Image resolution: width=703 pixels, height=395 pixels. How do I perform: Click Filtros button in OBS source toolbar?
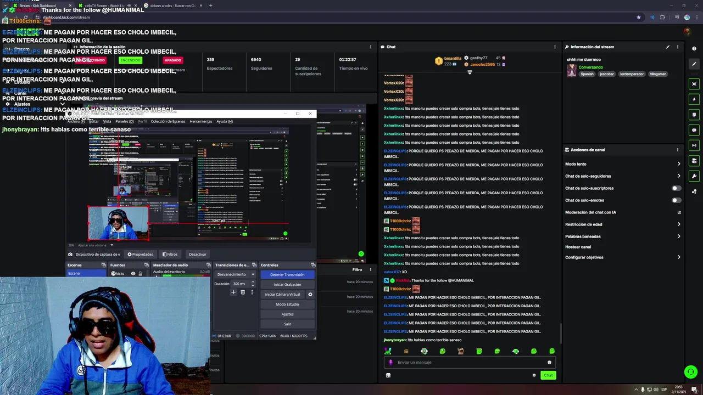point(170,255)
